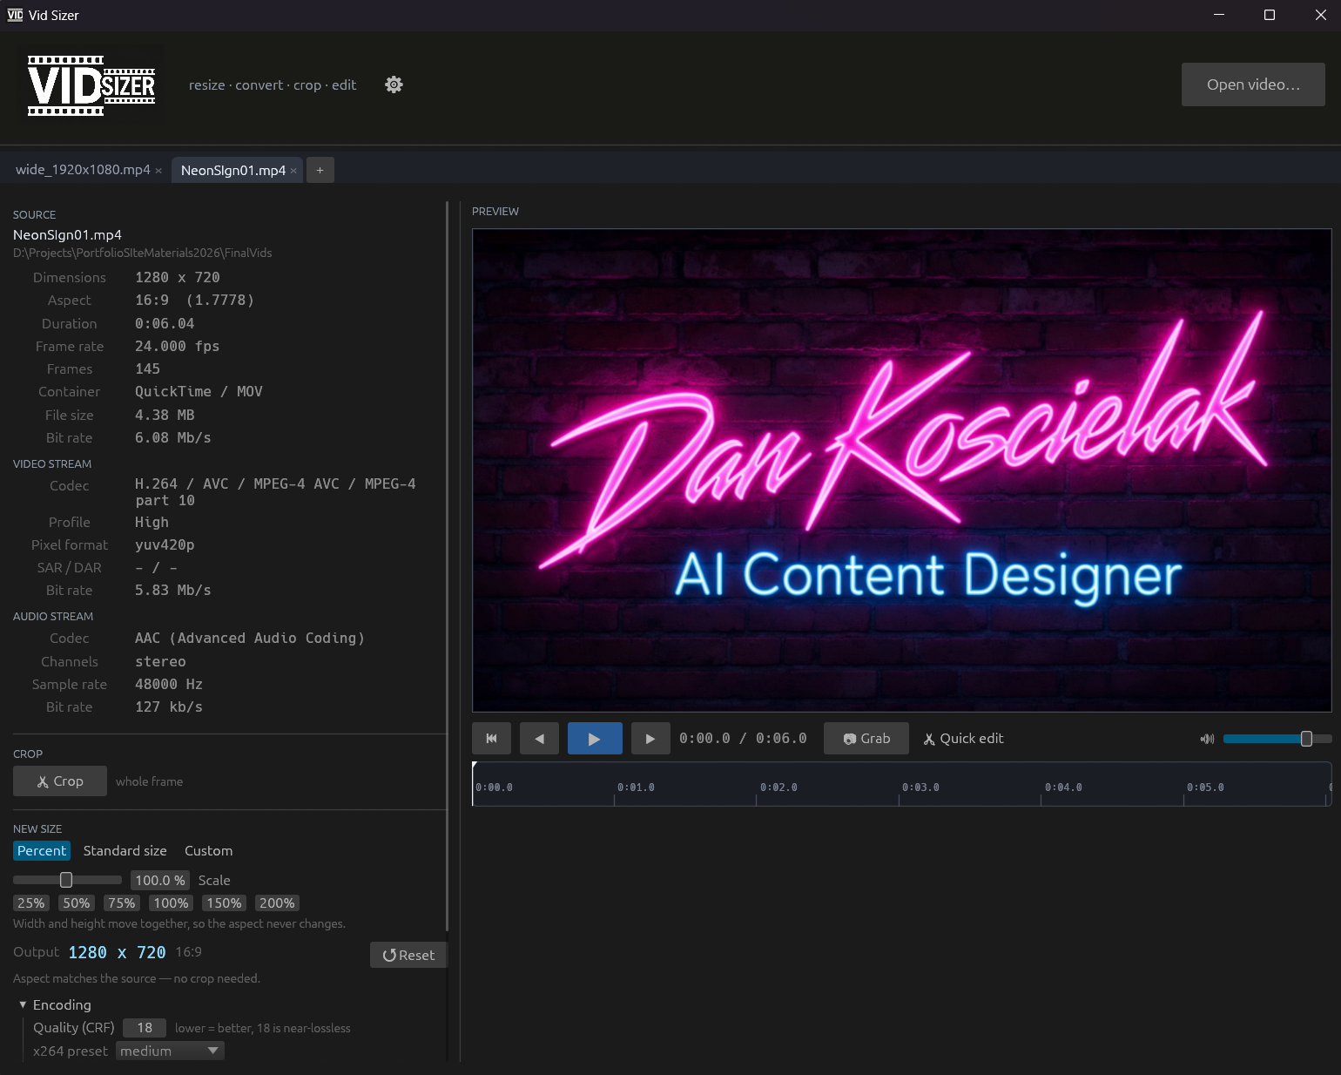Collapse the Encoding section
Screen dimensions: 1341x1075
pyautogui.click(x=23, y=1004)
